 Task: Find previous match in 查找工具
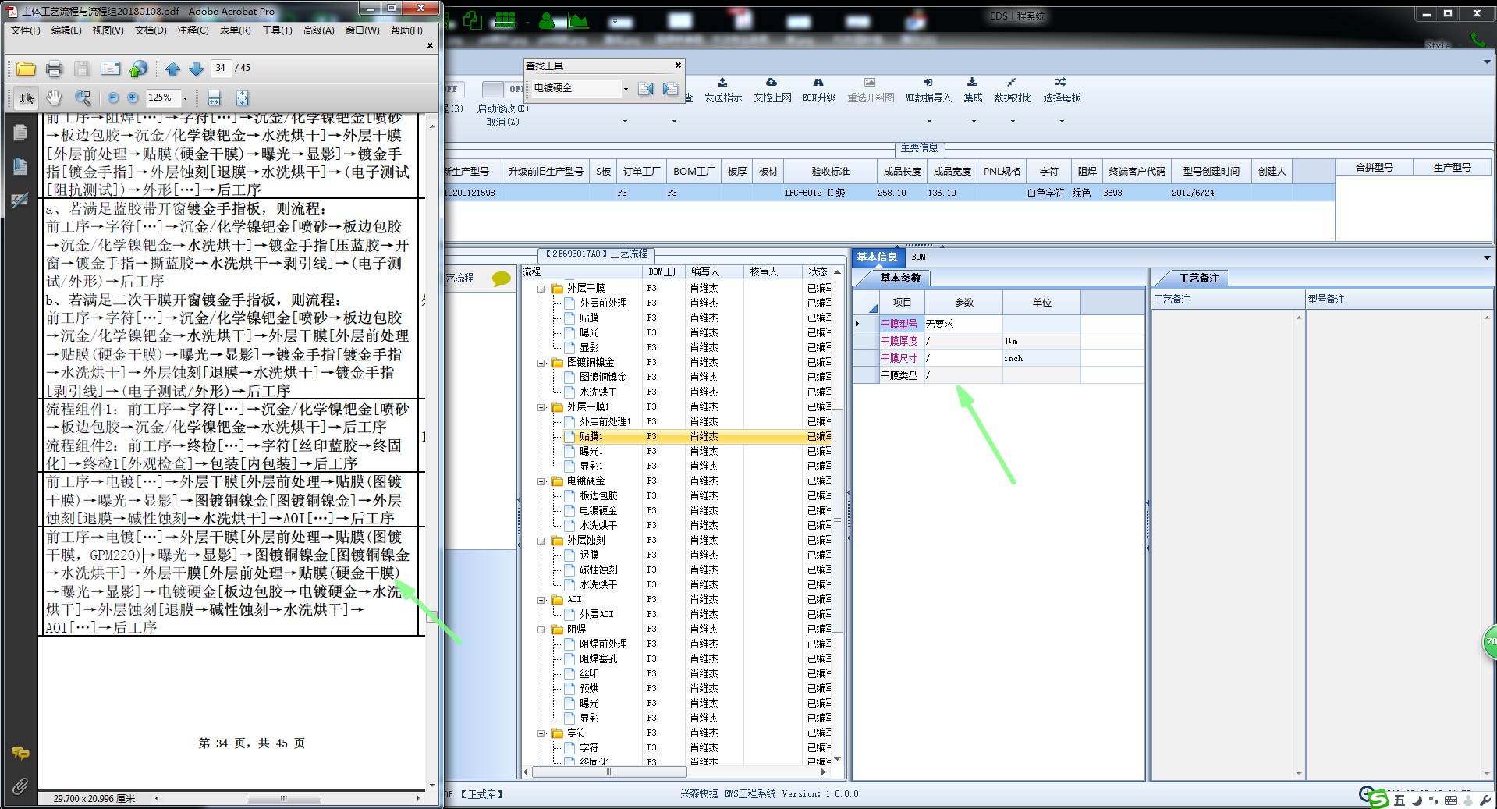(x=646, y=89)
